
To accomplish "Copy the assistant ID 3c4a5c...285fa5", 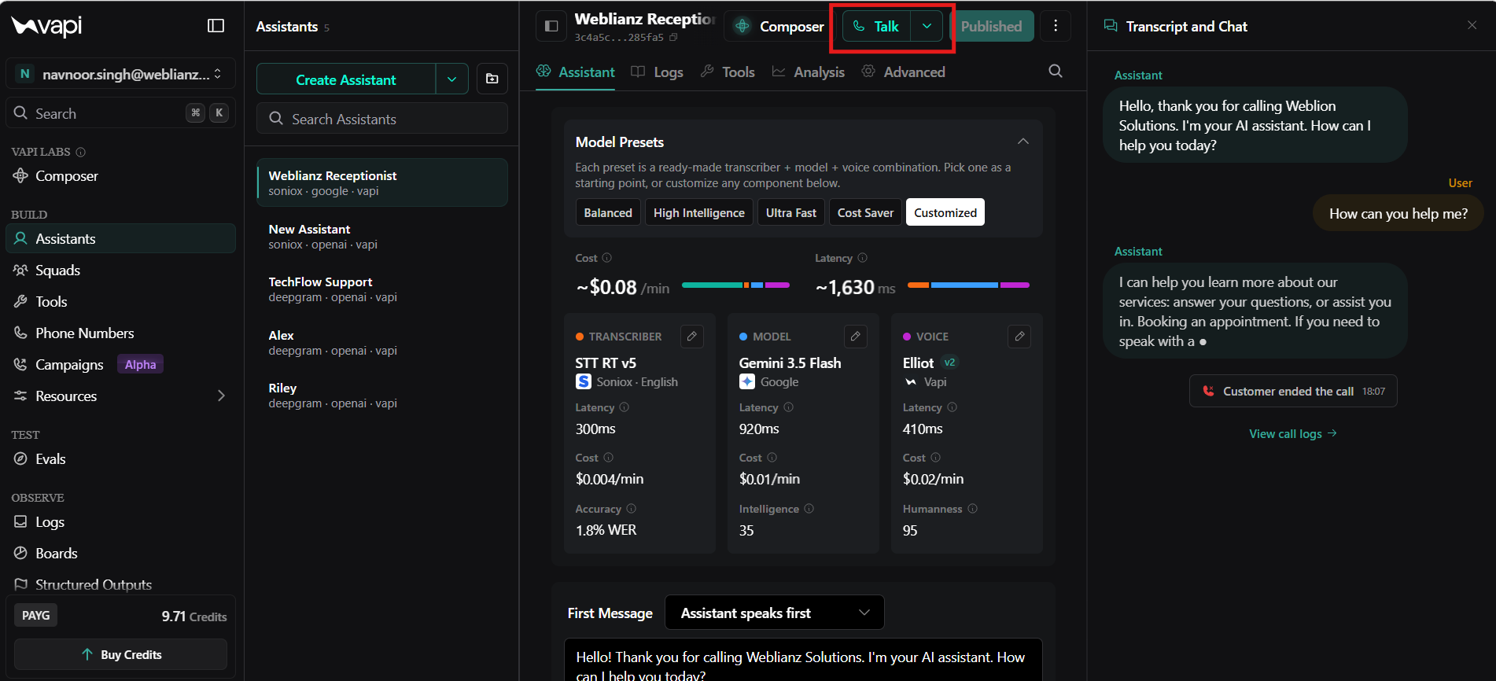I will 673,37.
